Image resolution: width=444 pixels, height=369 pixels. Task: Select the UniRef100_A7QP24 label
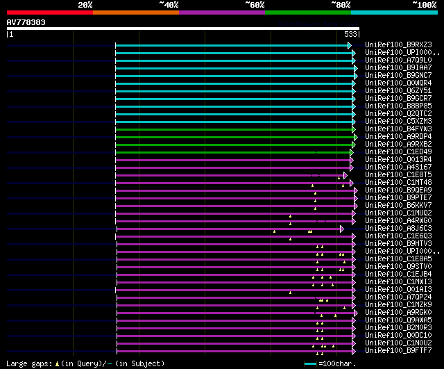(398, 297)
